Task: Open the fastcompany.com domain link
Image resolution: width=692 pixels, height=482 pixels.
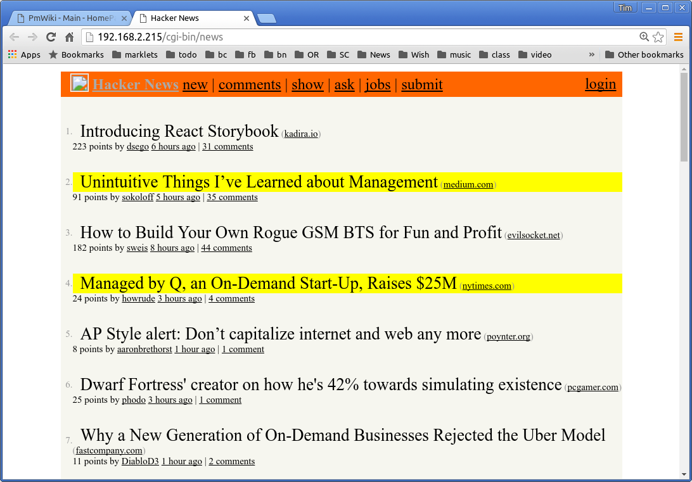Action: tap(109, 451)
